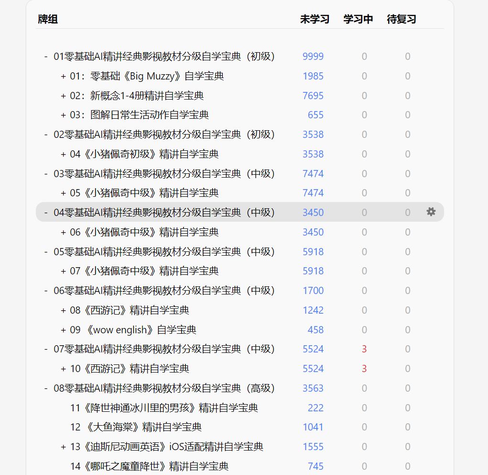
Task: Open deck 12《大鱼海棠》精讲自学宝典
Action: pyautogui.click(x=136, y=427)
